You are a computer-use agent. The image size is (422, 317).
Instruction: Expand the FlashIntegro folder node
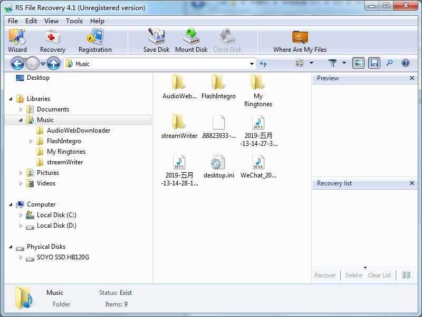[x=31, y=141]
